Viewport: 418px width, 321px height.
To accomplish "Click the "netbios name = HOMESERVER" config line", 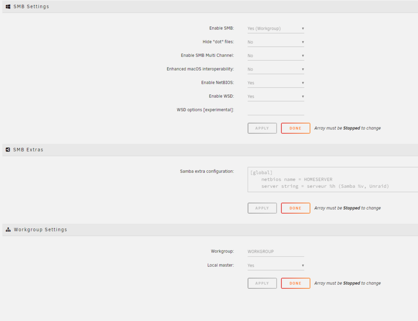I will point(297,179).
